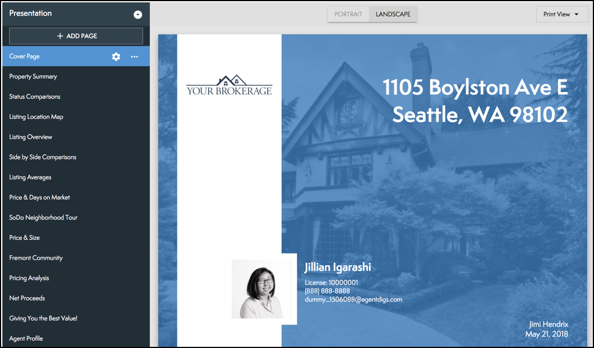Image resolution: width=594 pixels, height=348 pixels.
Task: Click the Your Brokerage logo
Action: (229, 85)
